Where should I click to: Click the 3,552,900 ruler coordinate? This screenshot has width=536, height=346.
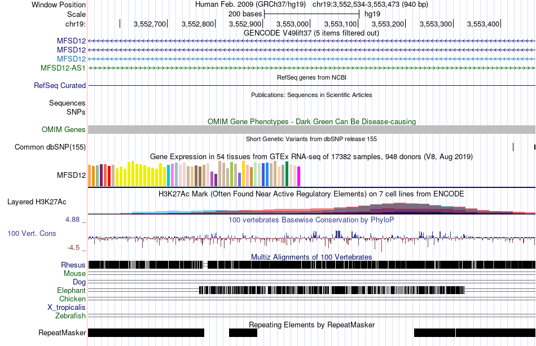tap(245, 24)
